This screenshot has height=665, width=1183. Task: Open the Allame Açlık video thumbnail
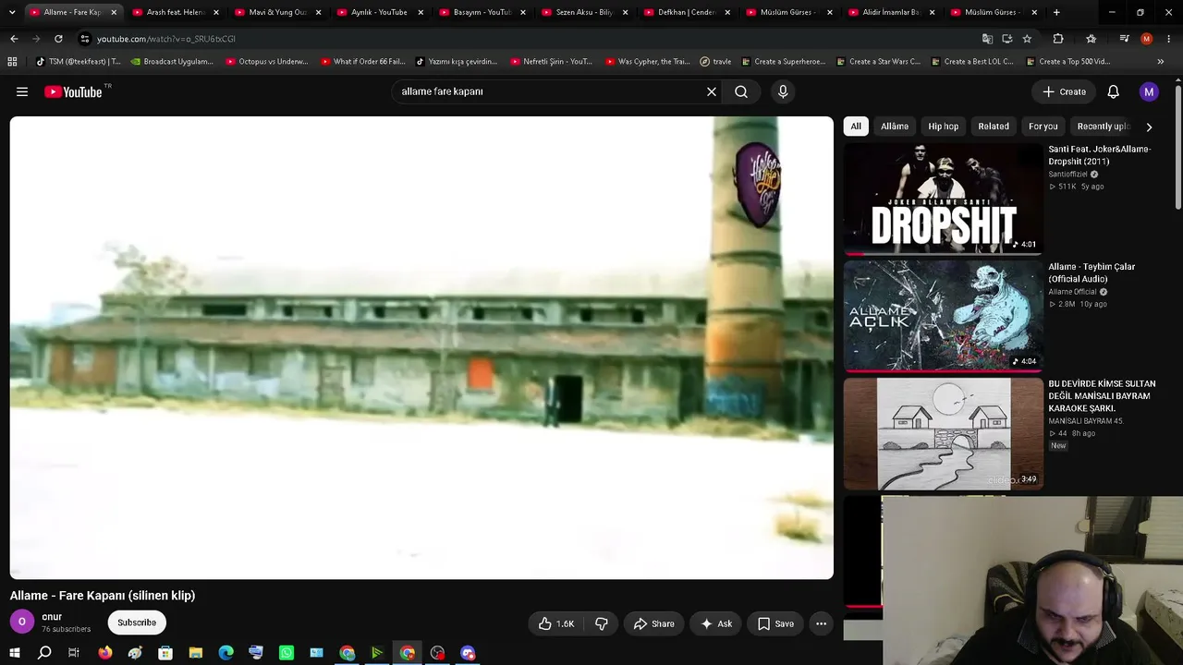point(943,316)
